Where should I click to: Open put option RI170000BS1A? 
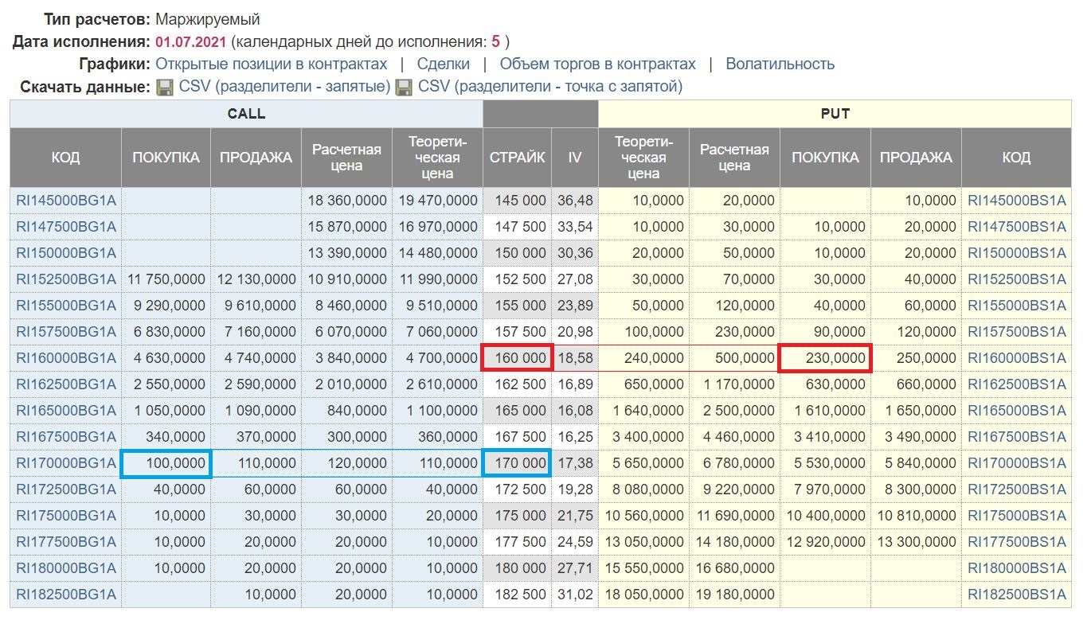[x=1016, y=463]
